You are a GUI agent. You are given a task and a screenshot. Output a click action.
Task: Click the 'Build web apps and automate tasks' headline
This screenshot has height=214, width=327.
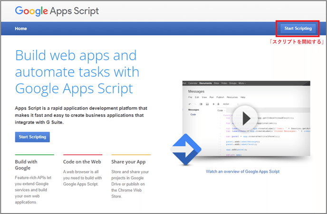pyautogui.click(x=77, y=72)
